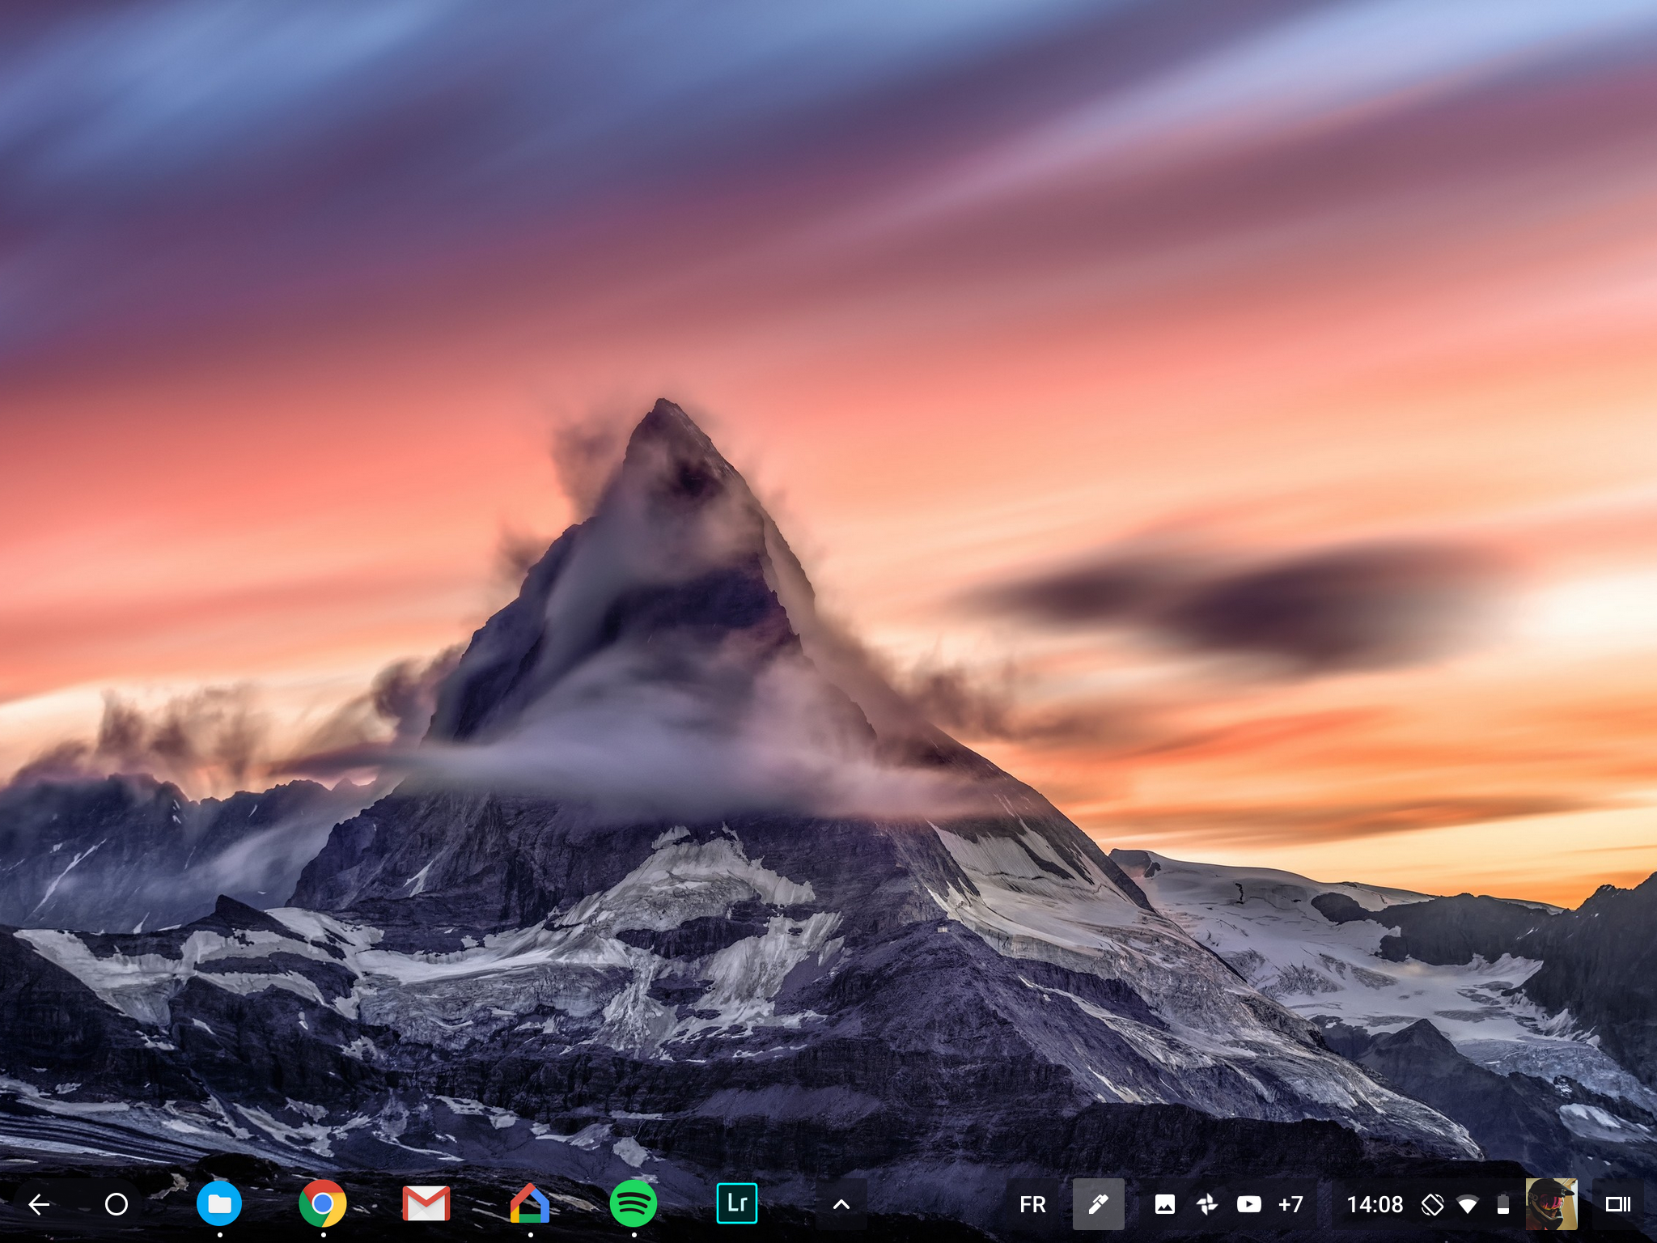Open the stylus tools pen button
This screenshot has width=1657, height=1243.
[1098, 1204]
